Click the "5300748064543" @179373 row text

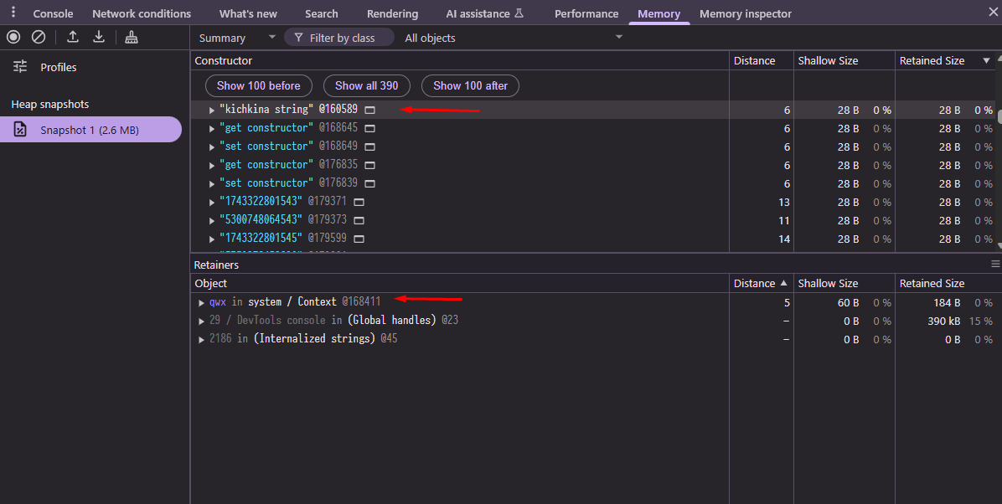[282, 220]
